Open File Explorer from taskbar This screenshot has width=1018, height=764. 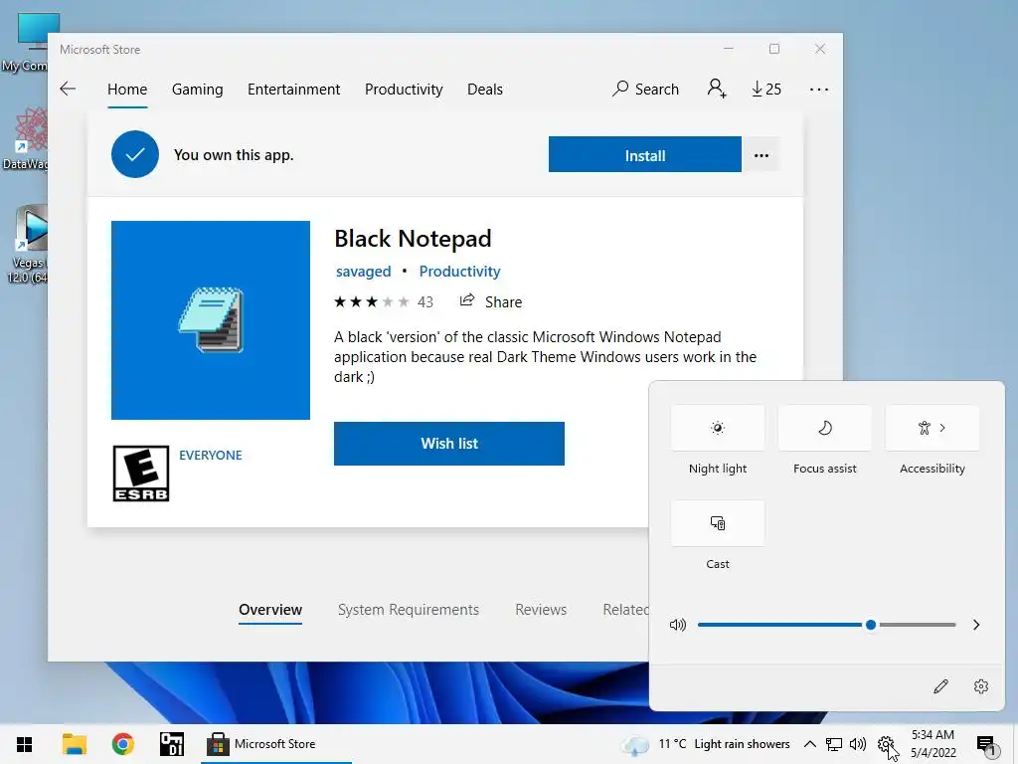pyautogui.click(x=74, y=744)
